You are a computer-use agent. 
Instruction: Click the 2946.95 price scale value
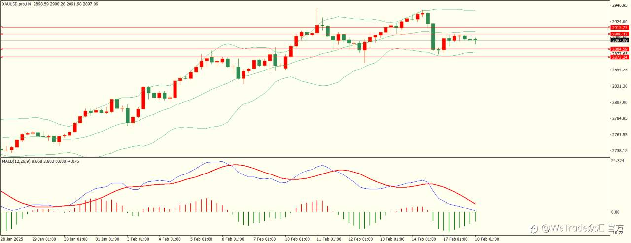(619, 5)
